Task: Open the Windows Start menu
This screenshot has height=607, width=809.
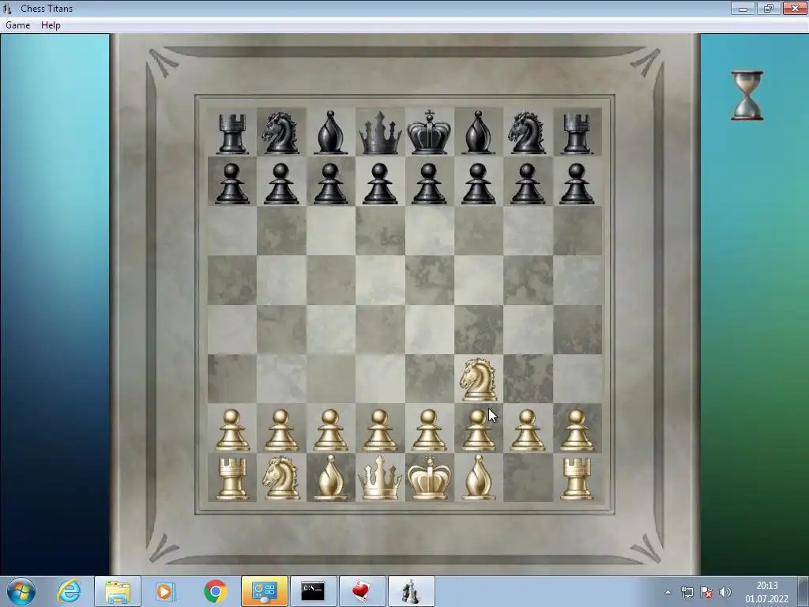Action: (x=21, y=591)
